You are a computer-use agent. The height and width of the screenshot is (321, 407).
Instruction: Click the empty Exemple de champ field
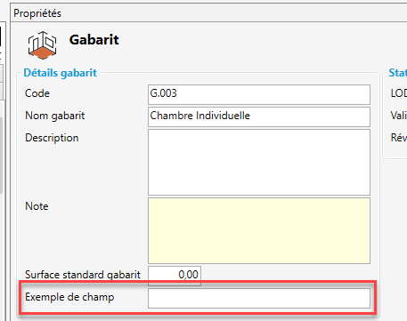[x=259, y=298]
